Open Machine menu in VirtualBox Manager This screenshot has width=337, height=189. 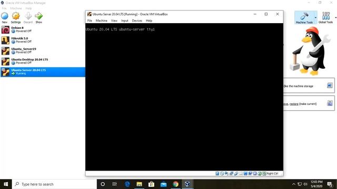[x=16, y=8]
